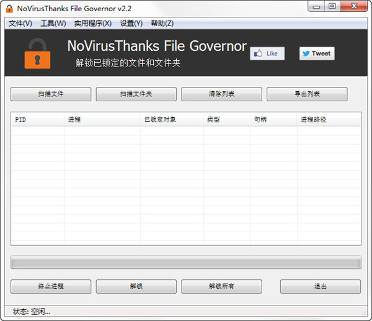Click the status text 状态: 空闲...
Image resolution: width=372 pixels, height=321 pixels.
pyautogui.click(x=32, y=312)
